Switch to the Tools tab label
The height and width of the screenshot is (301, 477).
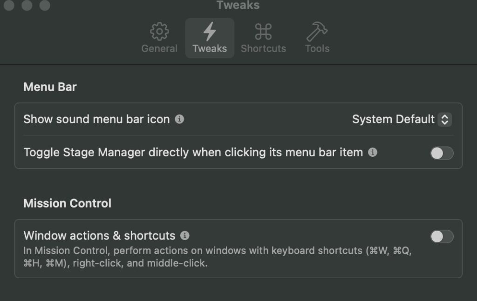(x=317, y=48)
